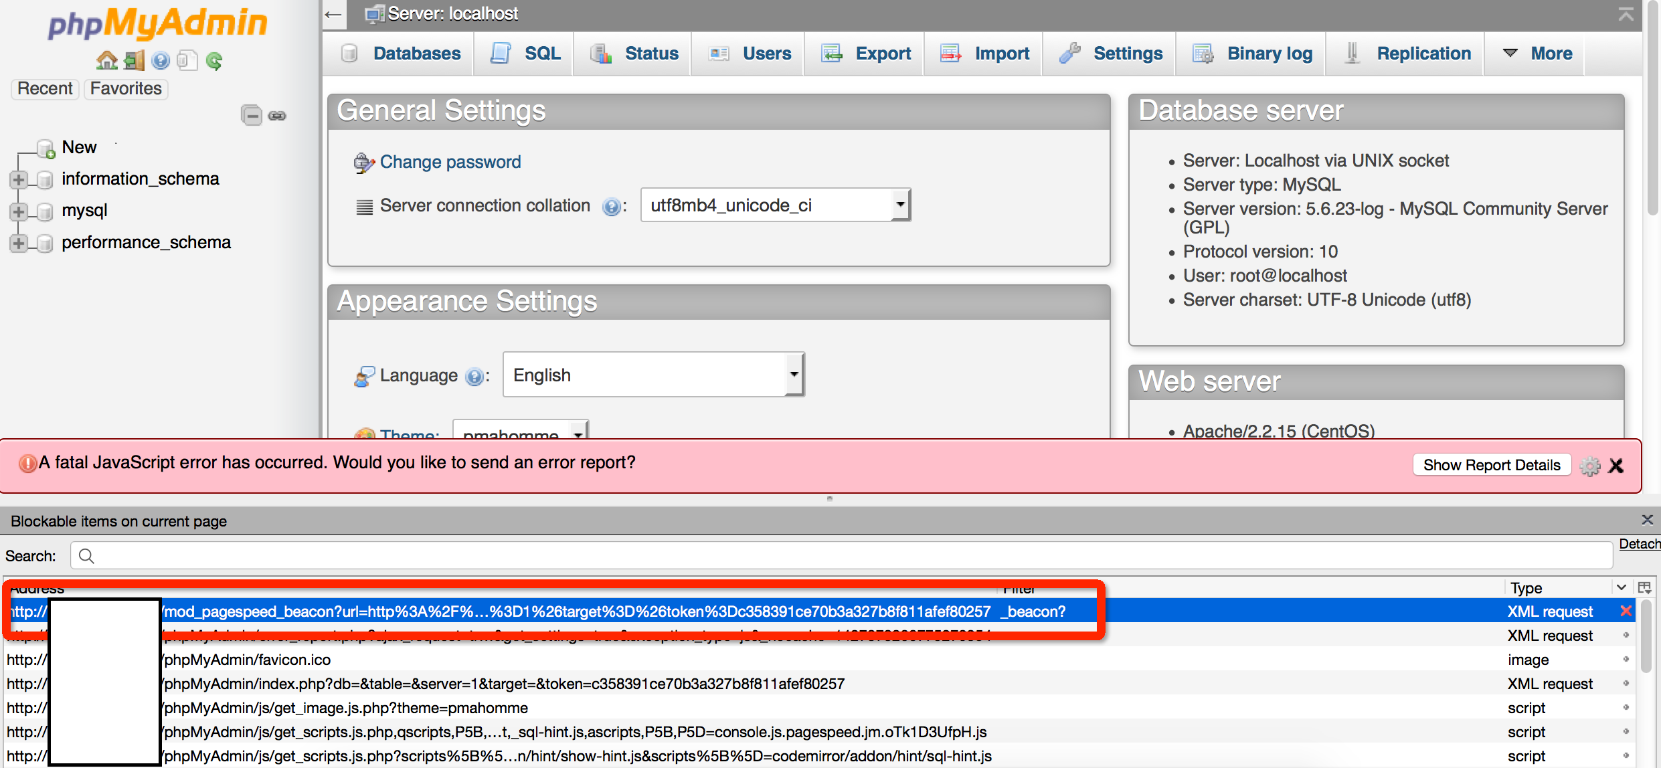Click the Detach link
Screen dimensions: 1661x768
click(x=1640, y=544)
